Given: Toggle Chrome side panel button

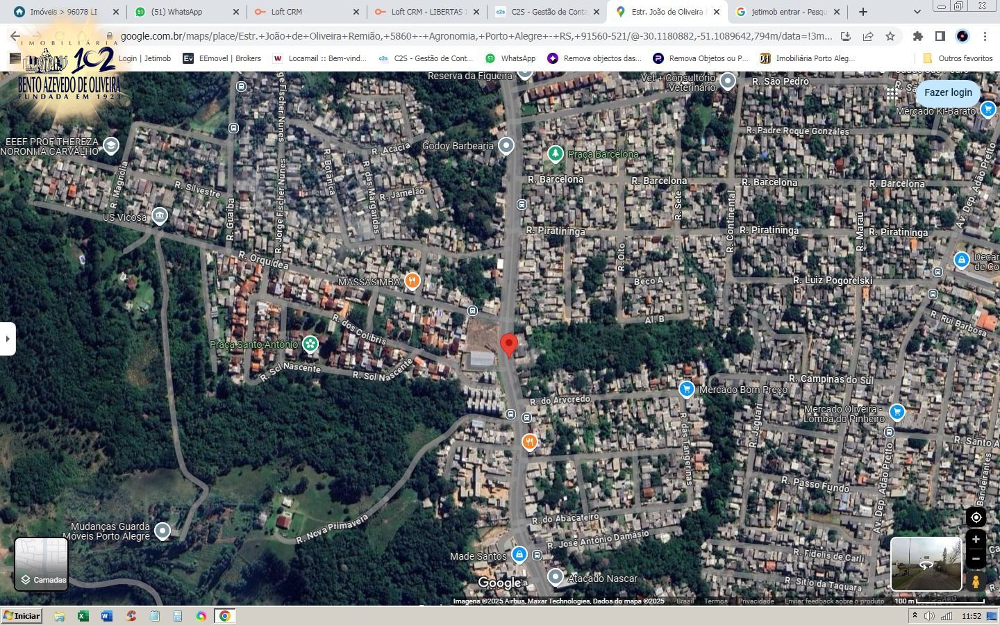Looking at the screenshot, I should pos(940,36).
